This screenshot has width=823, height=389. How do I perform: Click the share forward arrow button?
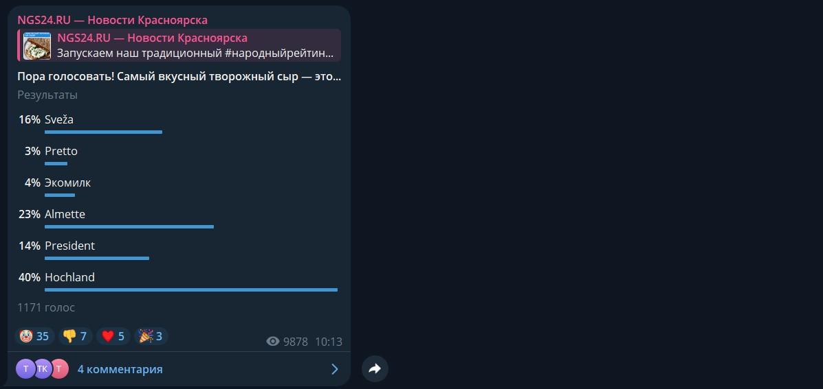point(375,369)
